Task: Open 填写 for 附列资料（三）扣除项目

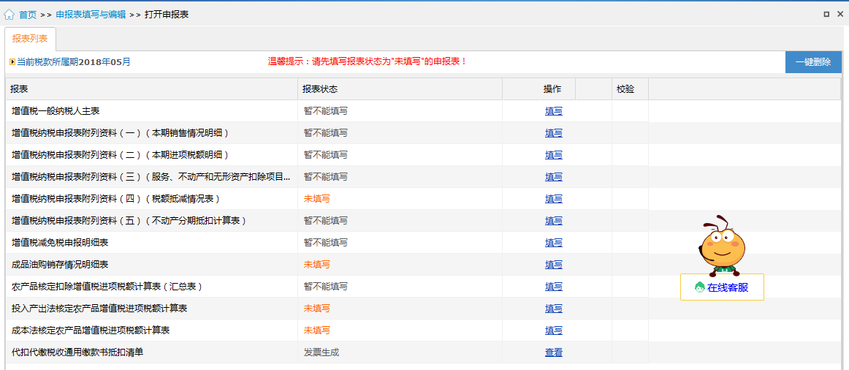Action: pos(553,177)
